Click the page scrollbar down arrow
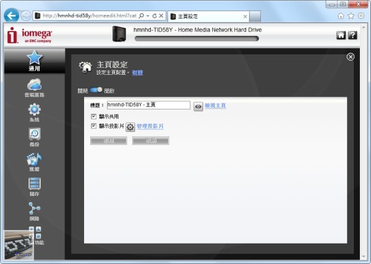 tap(364, 257)
